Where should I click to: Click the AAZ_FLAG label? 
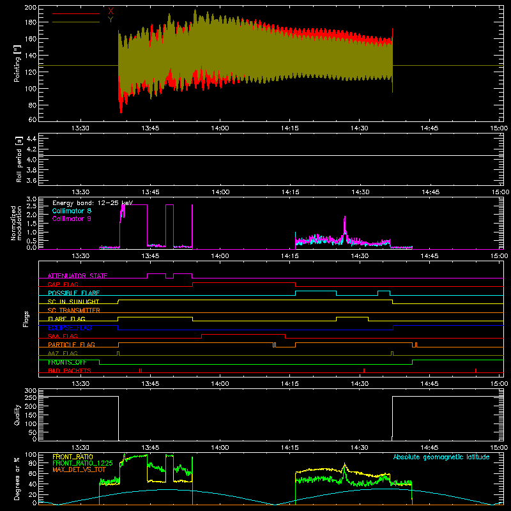[63, 353]
